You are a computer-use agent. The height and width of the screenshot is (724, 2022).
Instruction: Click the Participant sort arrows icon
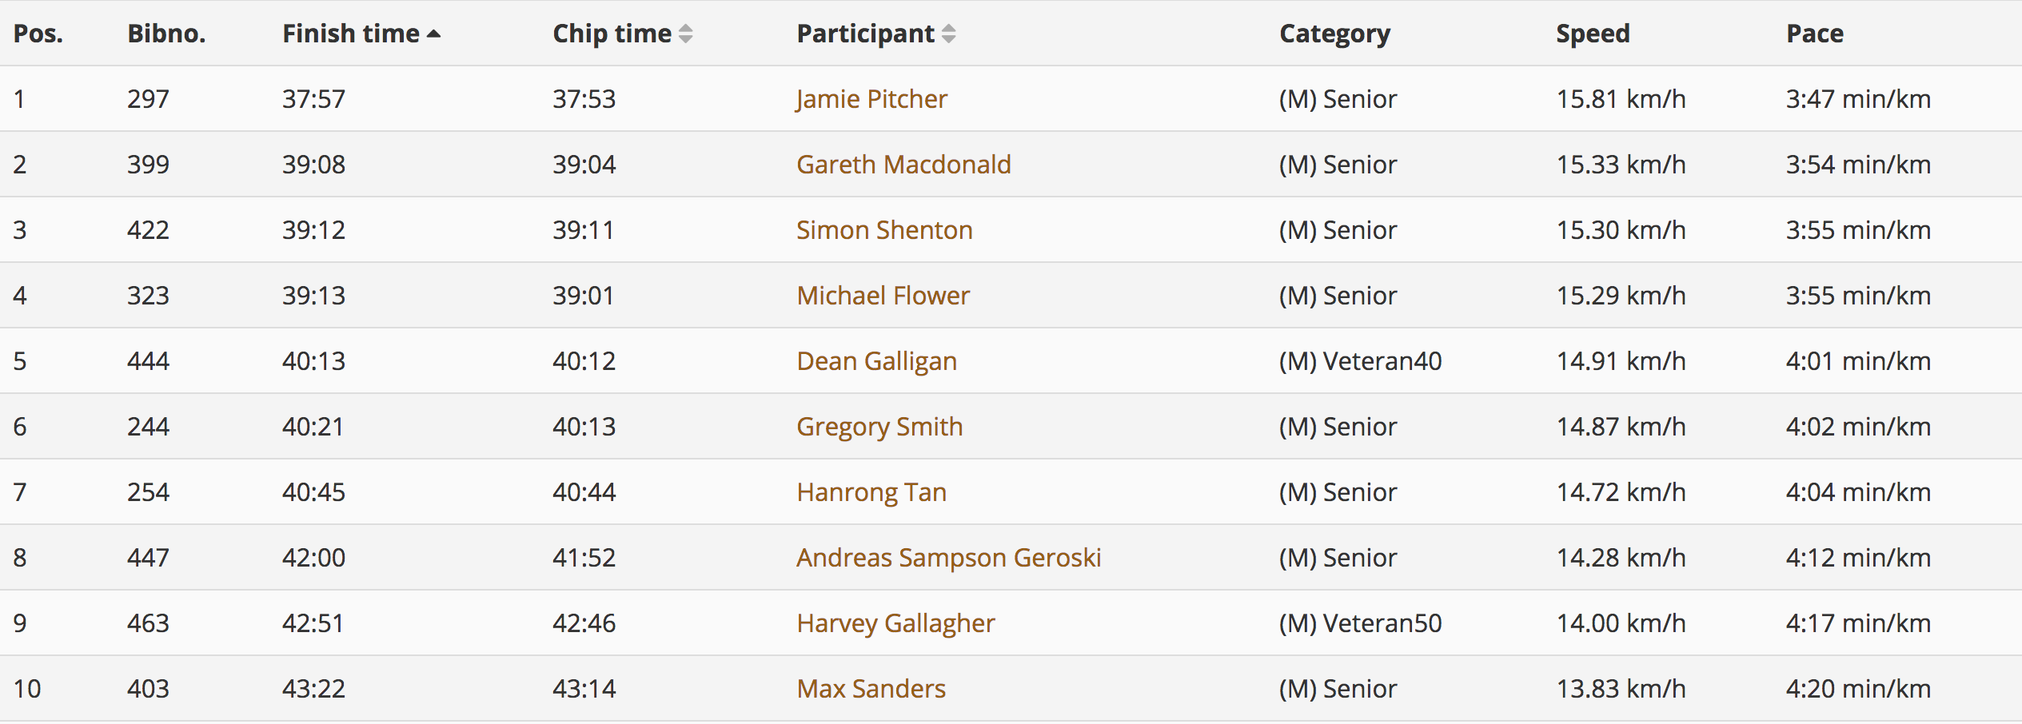pos(948,34)
